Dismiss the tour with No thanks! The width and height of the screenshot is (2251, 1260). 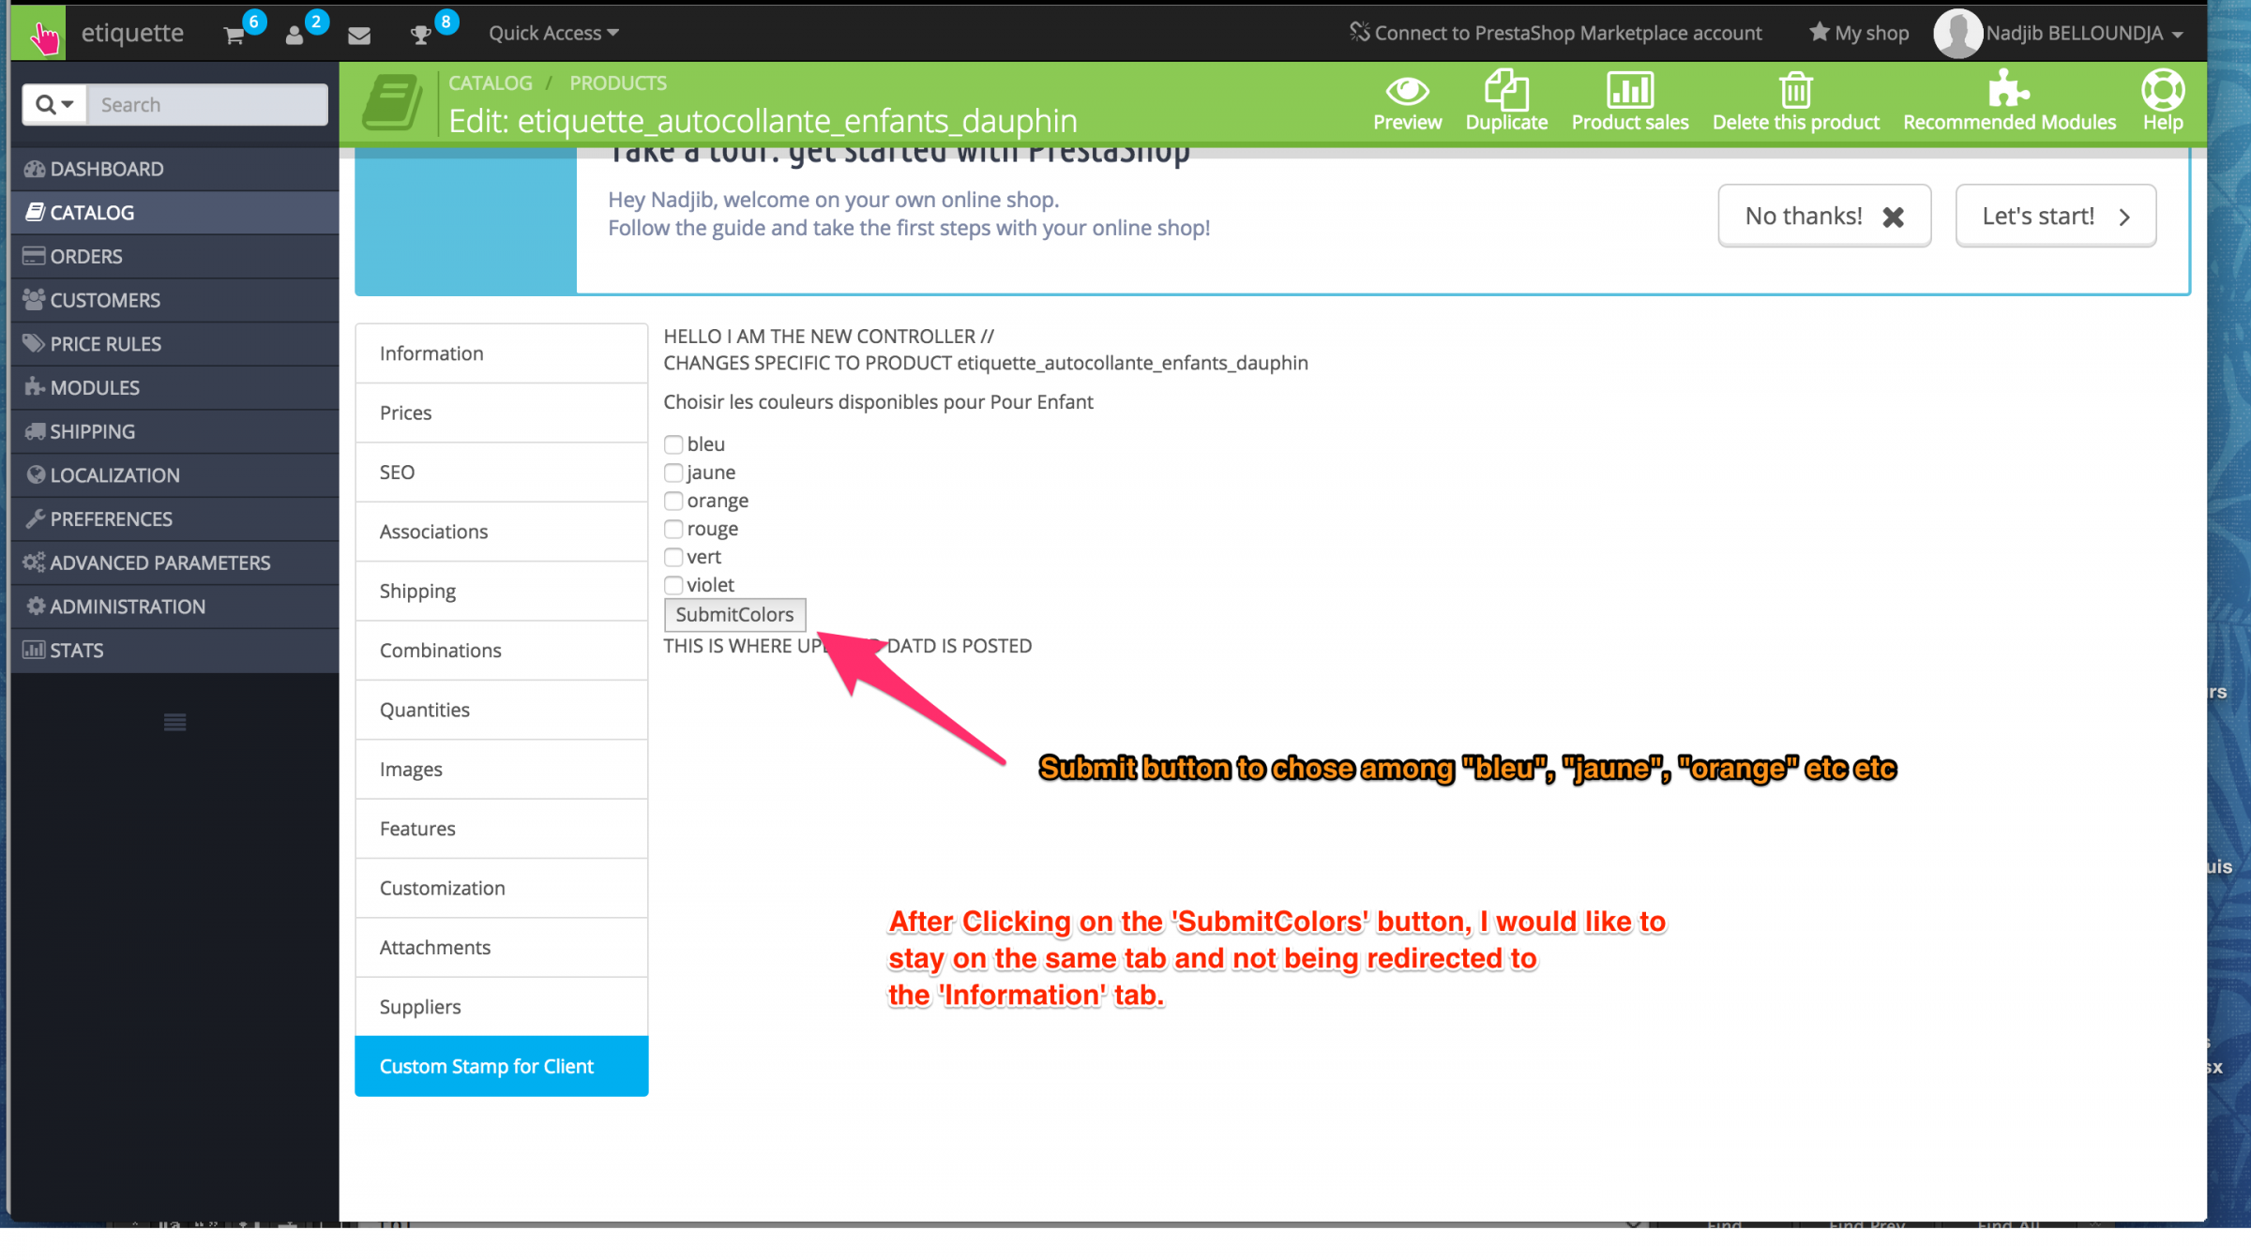1823,217
